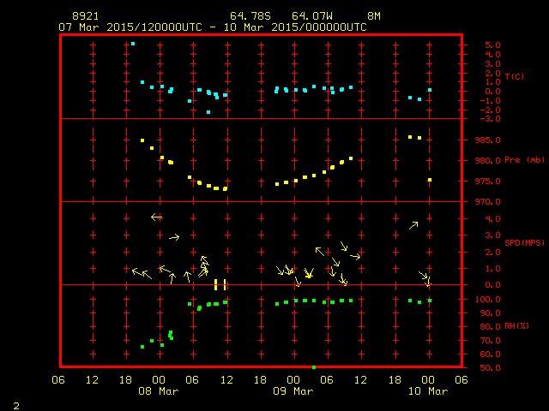Click the number 2 in bottom-left corner
This screenshot has height=411, width=549.
click(x=15, y=404)
